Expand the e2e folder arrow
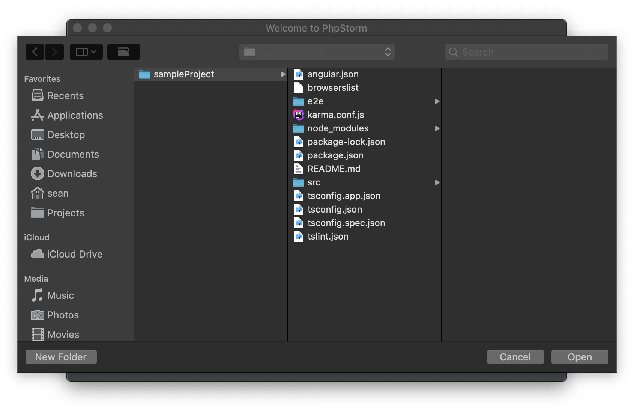Screen dimensions: 634x413 (437, 101)
